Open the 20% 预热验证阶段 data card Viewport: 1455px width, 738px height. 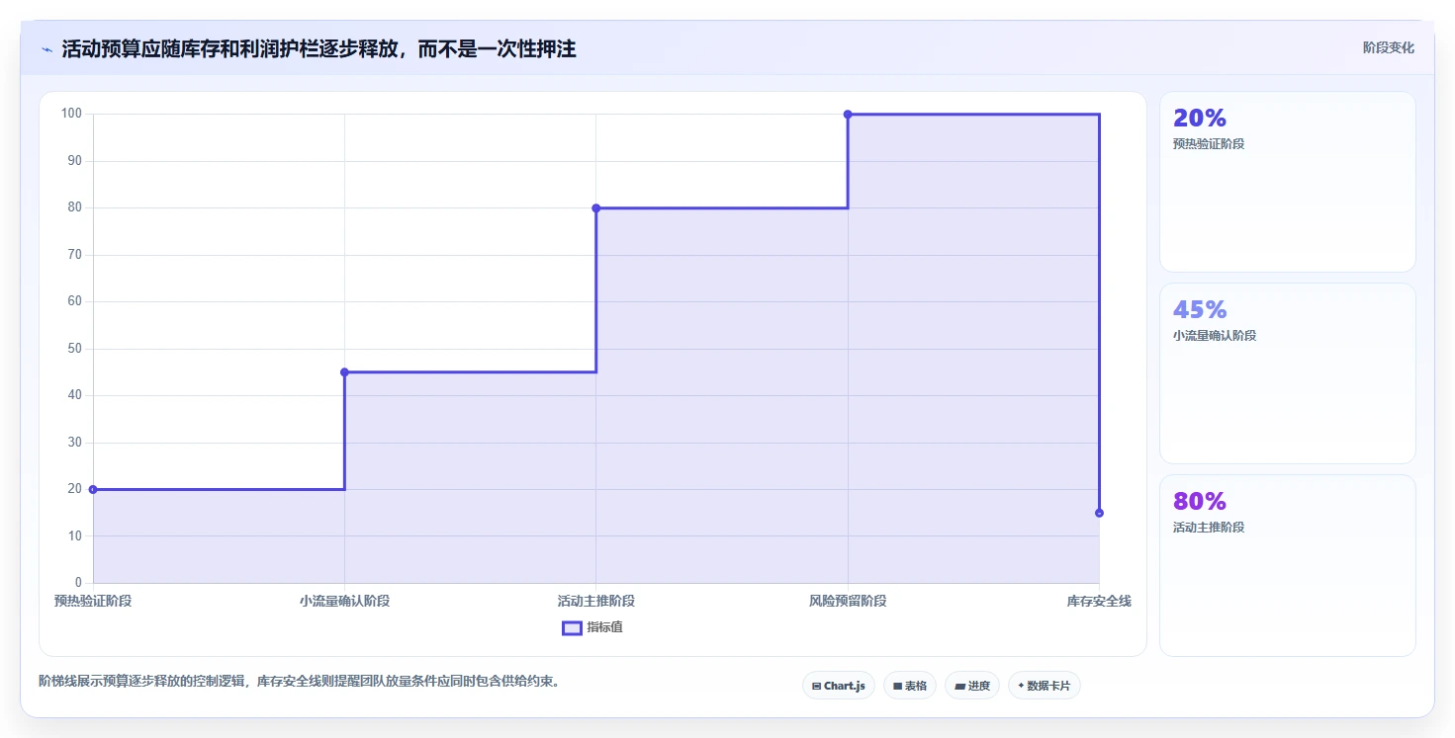1287,182
